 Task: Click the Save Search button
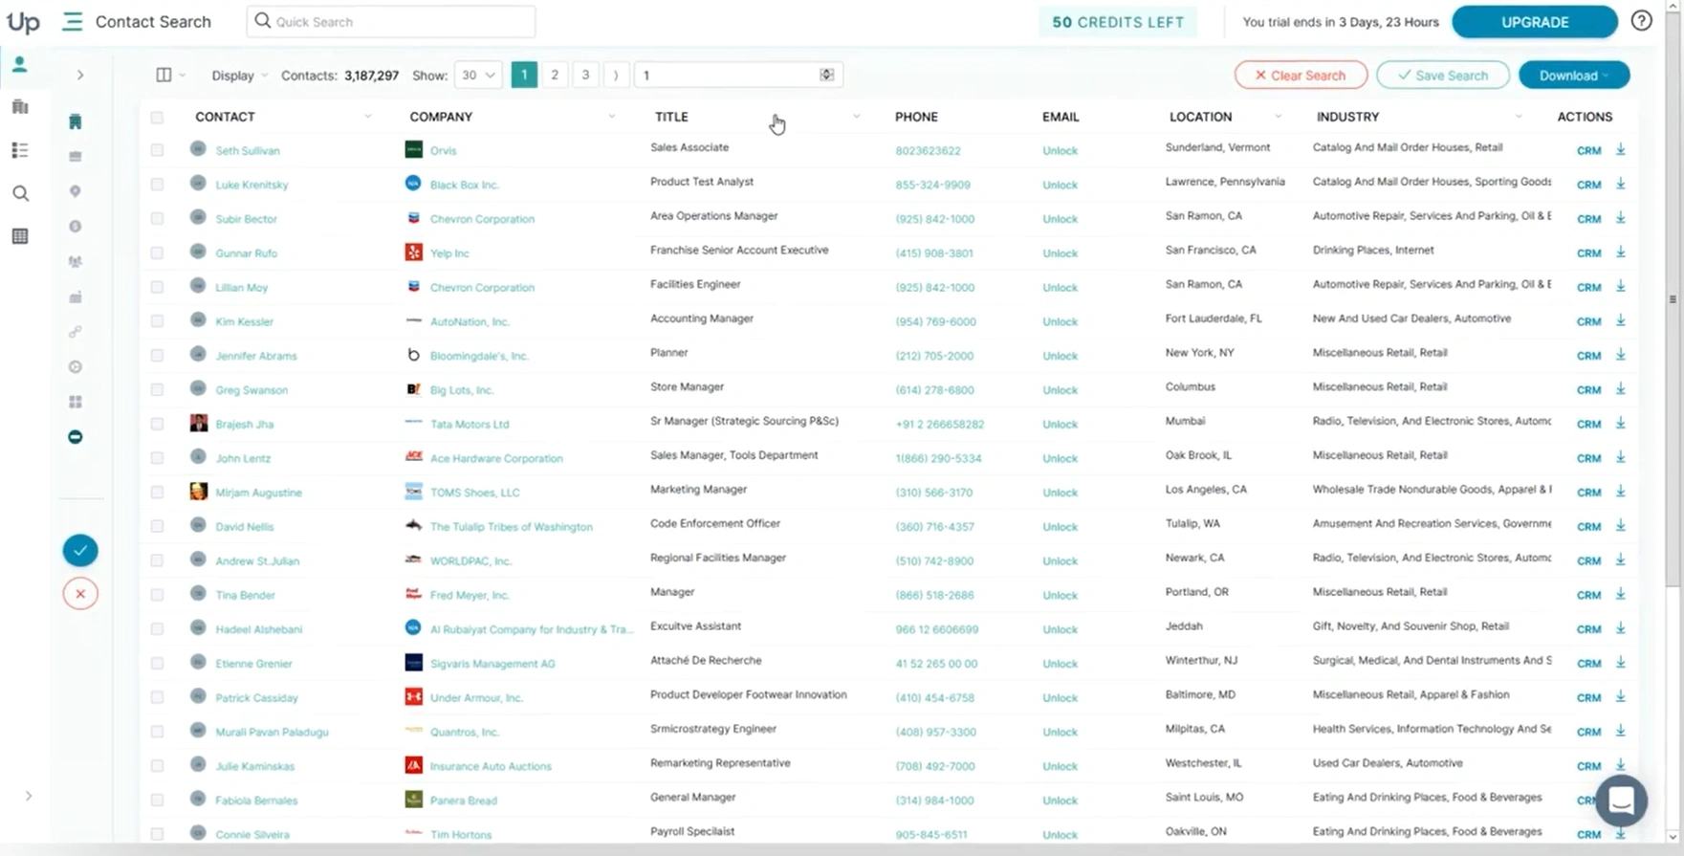[x=1443, y=75]
